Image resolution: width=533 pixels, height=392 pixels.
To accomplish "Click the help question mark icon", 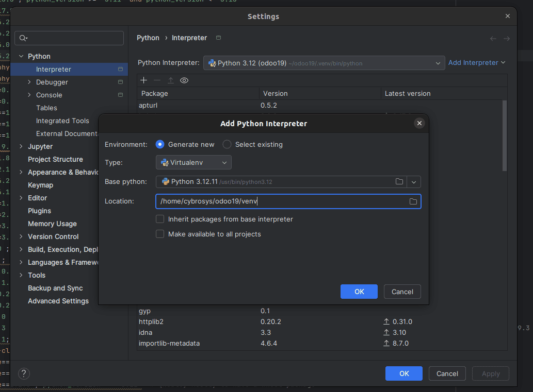I will click(24, 373).
